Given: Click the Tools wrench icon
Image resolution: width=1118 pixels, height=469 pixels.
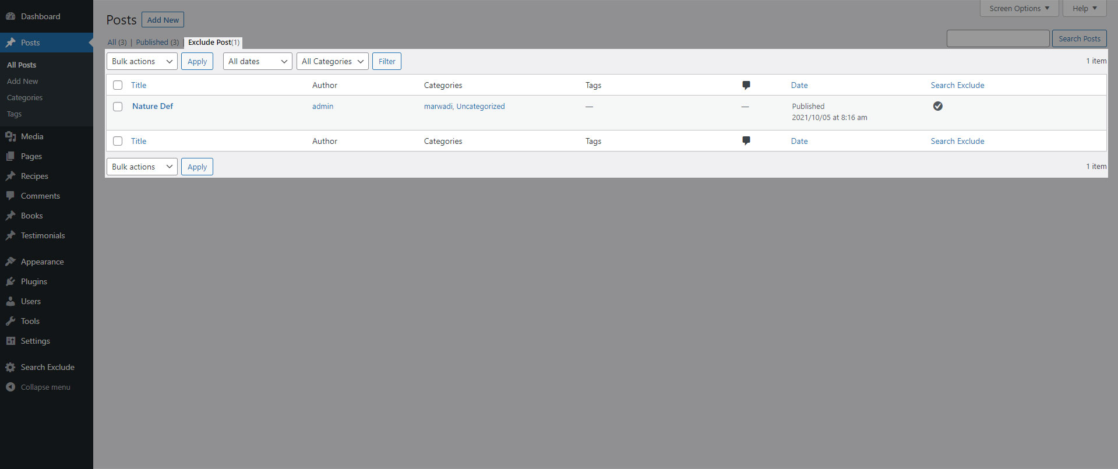Looking at the screenshot, I should click(x=10, y=321).
